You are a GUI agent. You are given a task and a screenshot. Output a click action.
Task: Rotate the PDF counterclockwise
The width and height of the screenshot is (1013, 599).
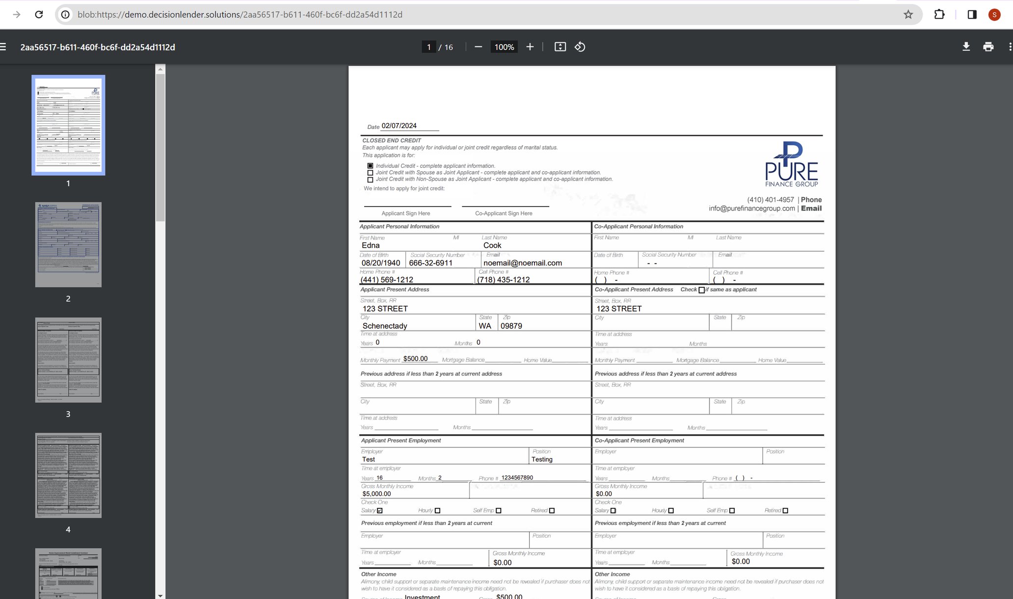click(x=580, y=47)
